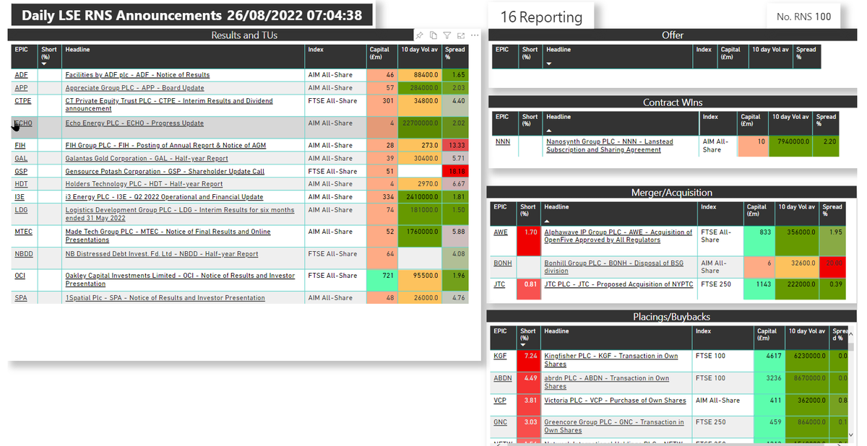
Task: Sort Results table by Spread % column
Action: [455, 53]
